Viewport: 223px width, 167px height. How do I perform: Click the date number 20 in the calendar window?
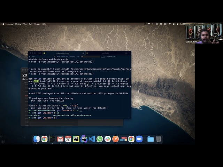coord(25,75)
